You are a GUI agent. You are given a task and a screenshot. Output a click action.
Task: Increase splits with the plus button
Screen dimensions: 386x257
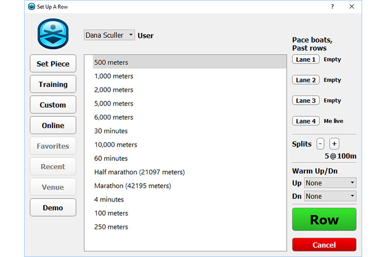[x=334, y=144]
